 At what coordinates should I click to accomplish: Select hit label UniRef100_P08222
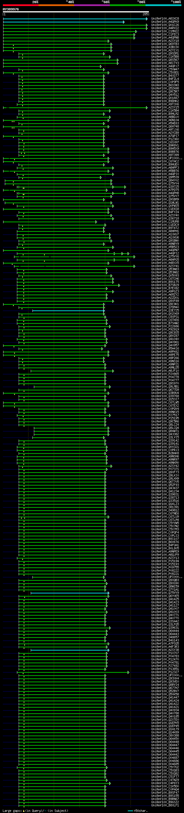point(165,571)
